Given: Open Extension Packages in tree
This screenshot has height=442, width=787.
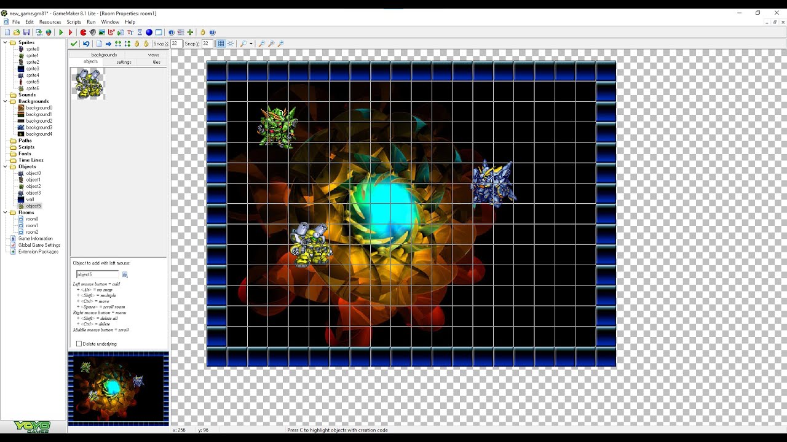Looking at the screenshot, I should click(38, 252).
